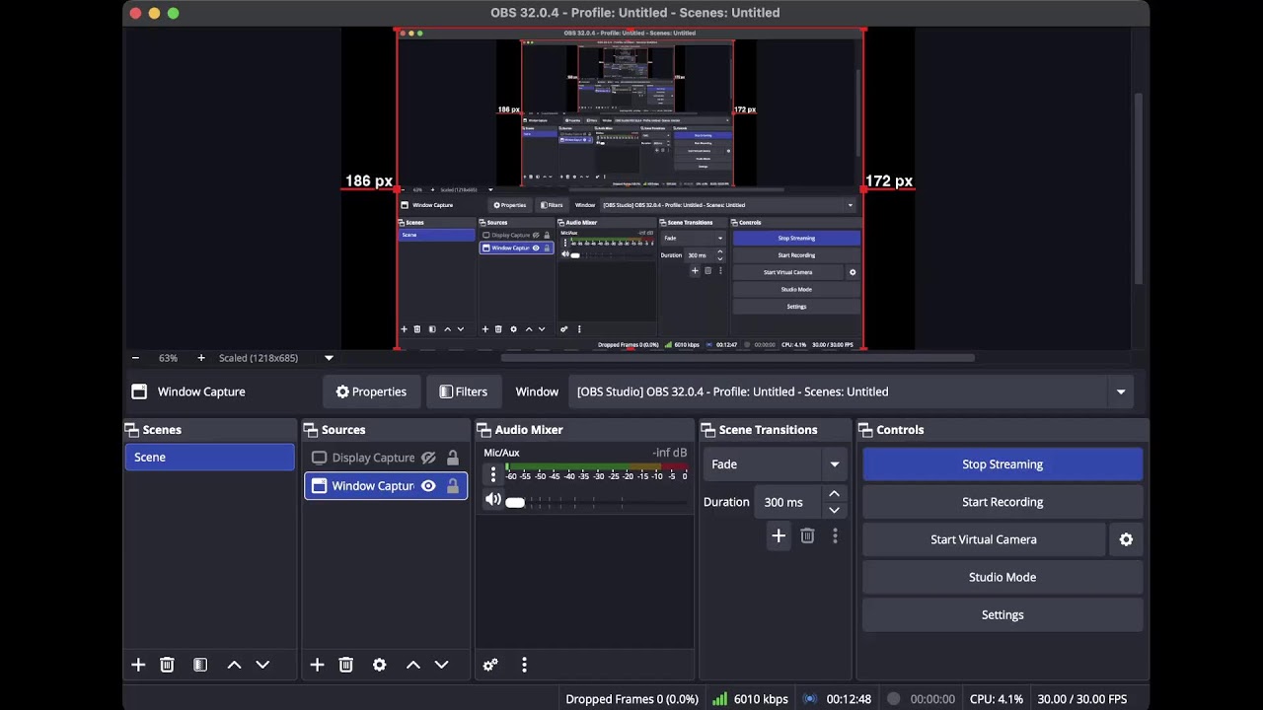The height and width of the screenshot is (710, 1263).
Task: Show the Display Capture source via eye icon
Action: click(x=428, y=458)
